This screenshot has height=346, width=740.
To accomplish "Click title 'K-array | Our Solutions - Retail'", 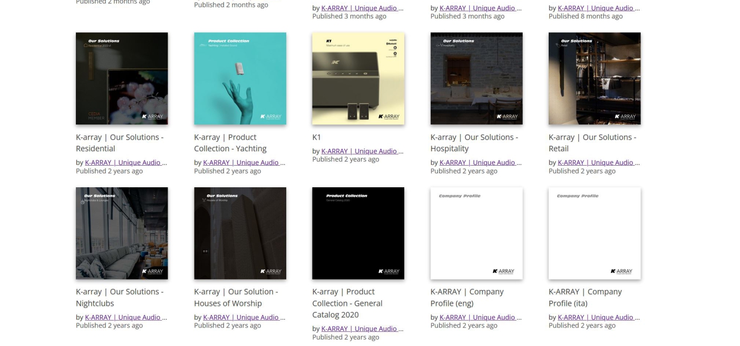I will [592, 143].
